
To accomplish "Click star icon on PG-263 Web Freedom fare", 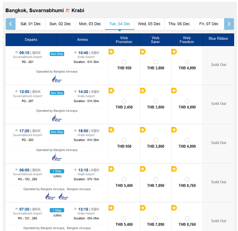I will 174,130.
